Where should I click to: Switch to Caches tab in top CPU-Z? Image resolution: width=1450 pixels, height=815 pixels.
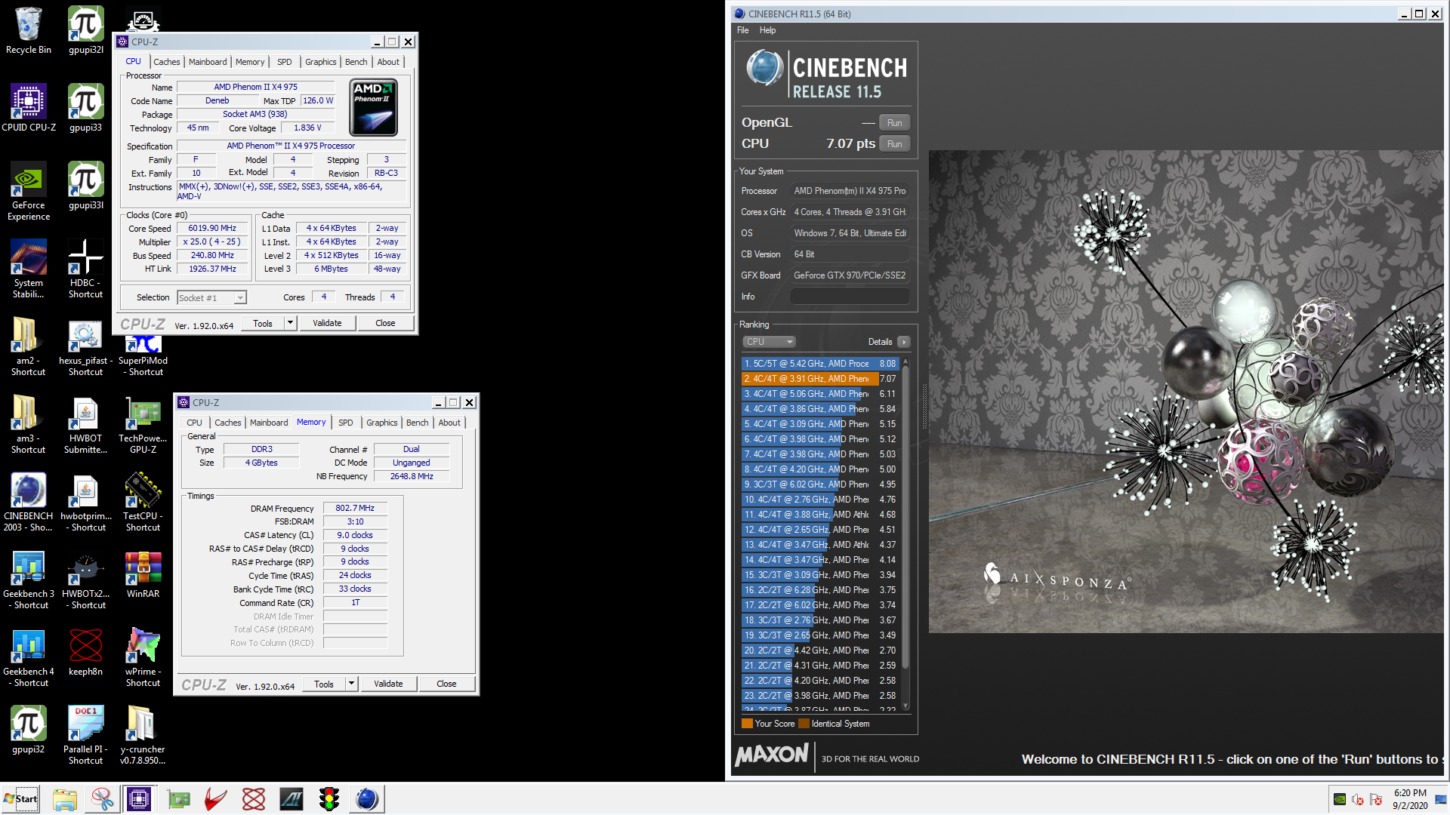click(167, 62)
